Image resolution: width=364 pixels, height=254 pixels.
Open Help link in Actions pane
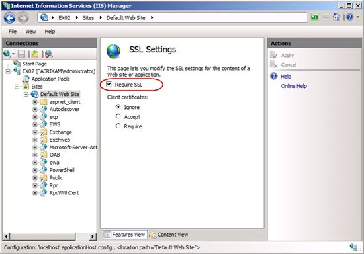(x=286, y=76)
